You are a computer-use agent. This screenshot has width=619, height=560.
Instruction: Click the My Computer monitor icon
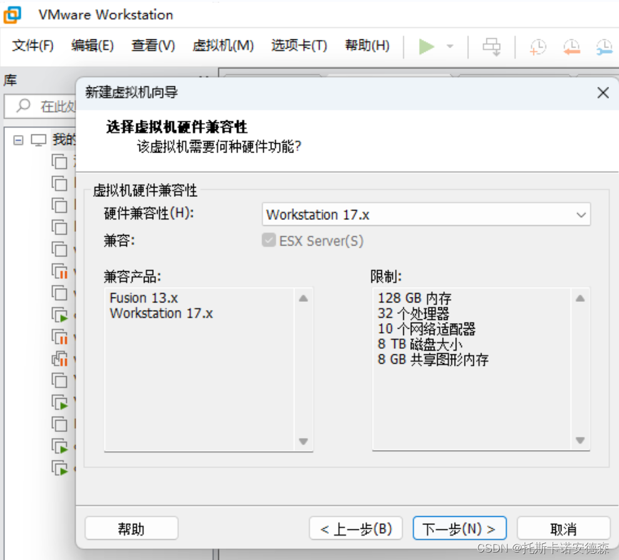pos(38,140)
